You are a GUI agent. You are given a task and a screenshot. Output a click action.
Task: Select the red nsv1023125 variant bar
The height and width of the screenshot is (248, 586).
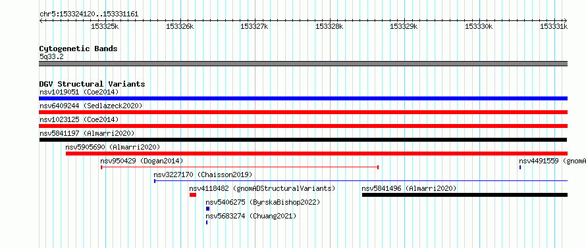[304, 126]
